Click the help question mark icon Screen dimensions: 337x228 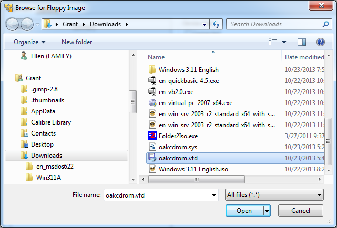320,42
